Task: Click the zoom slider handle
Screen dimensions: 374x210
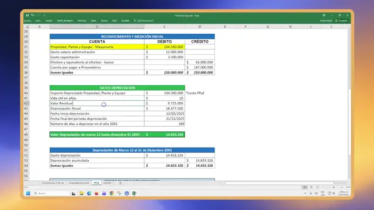Action: tap(334, 187)
